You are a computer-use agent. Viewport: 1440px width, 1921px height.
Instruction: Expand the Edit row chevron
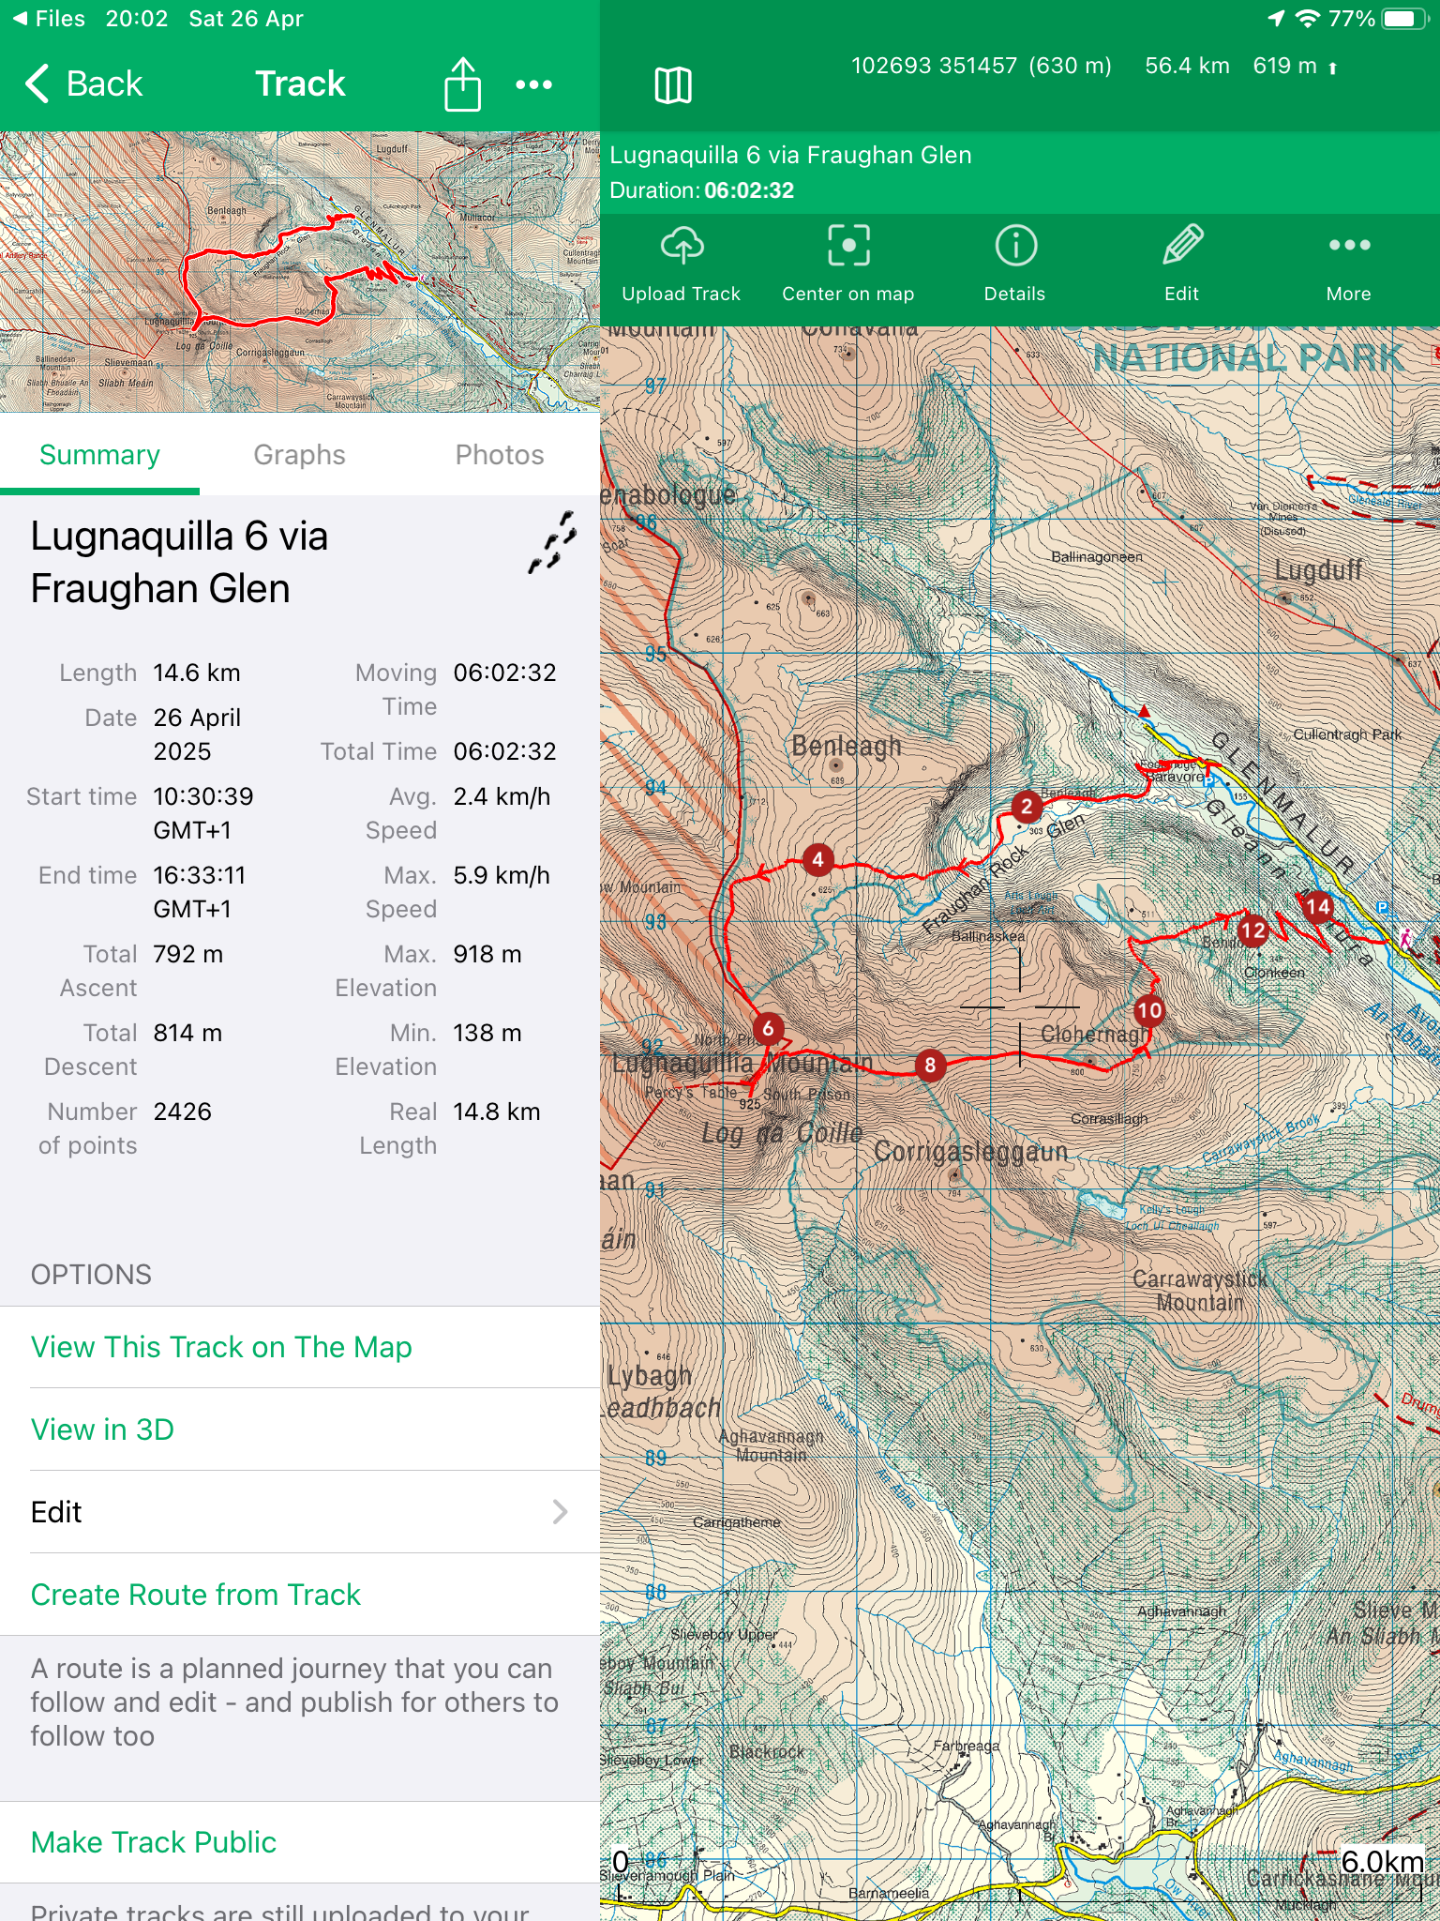560,1512
